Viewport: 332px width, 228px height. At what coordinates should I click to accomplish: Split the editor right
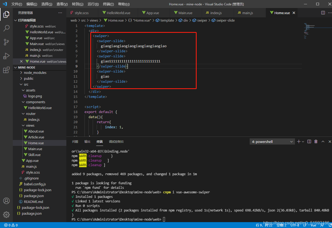click(323, 13)
